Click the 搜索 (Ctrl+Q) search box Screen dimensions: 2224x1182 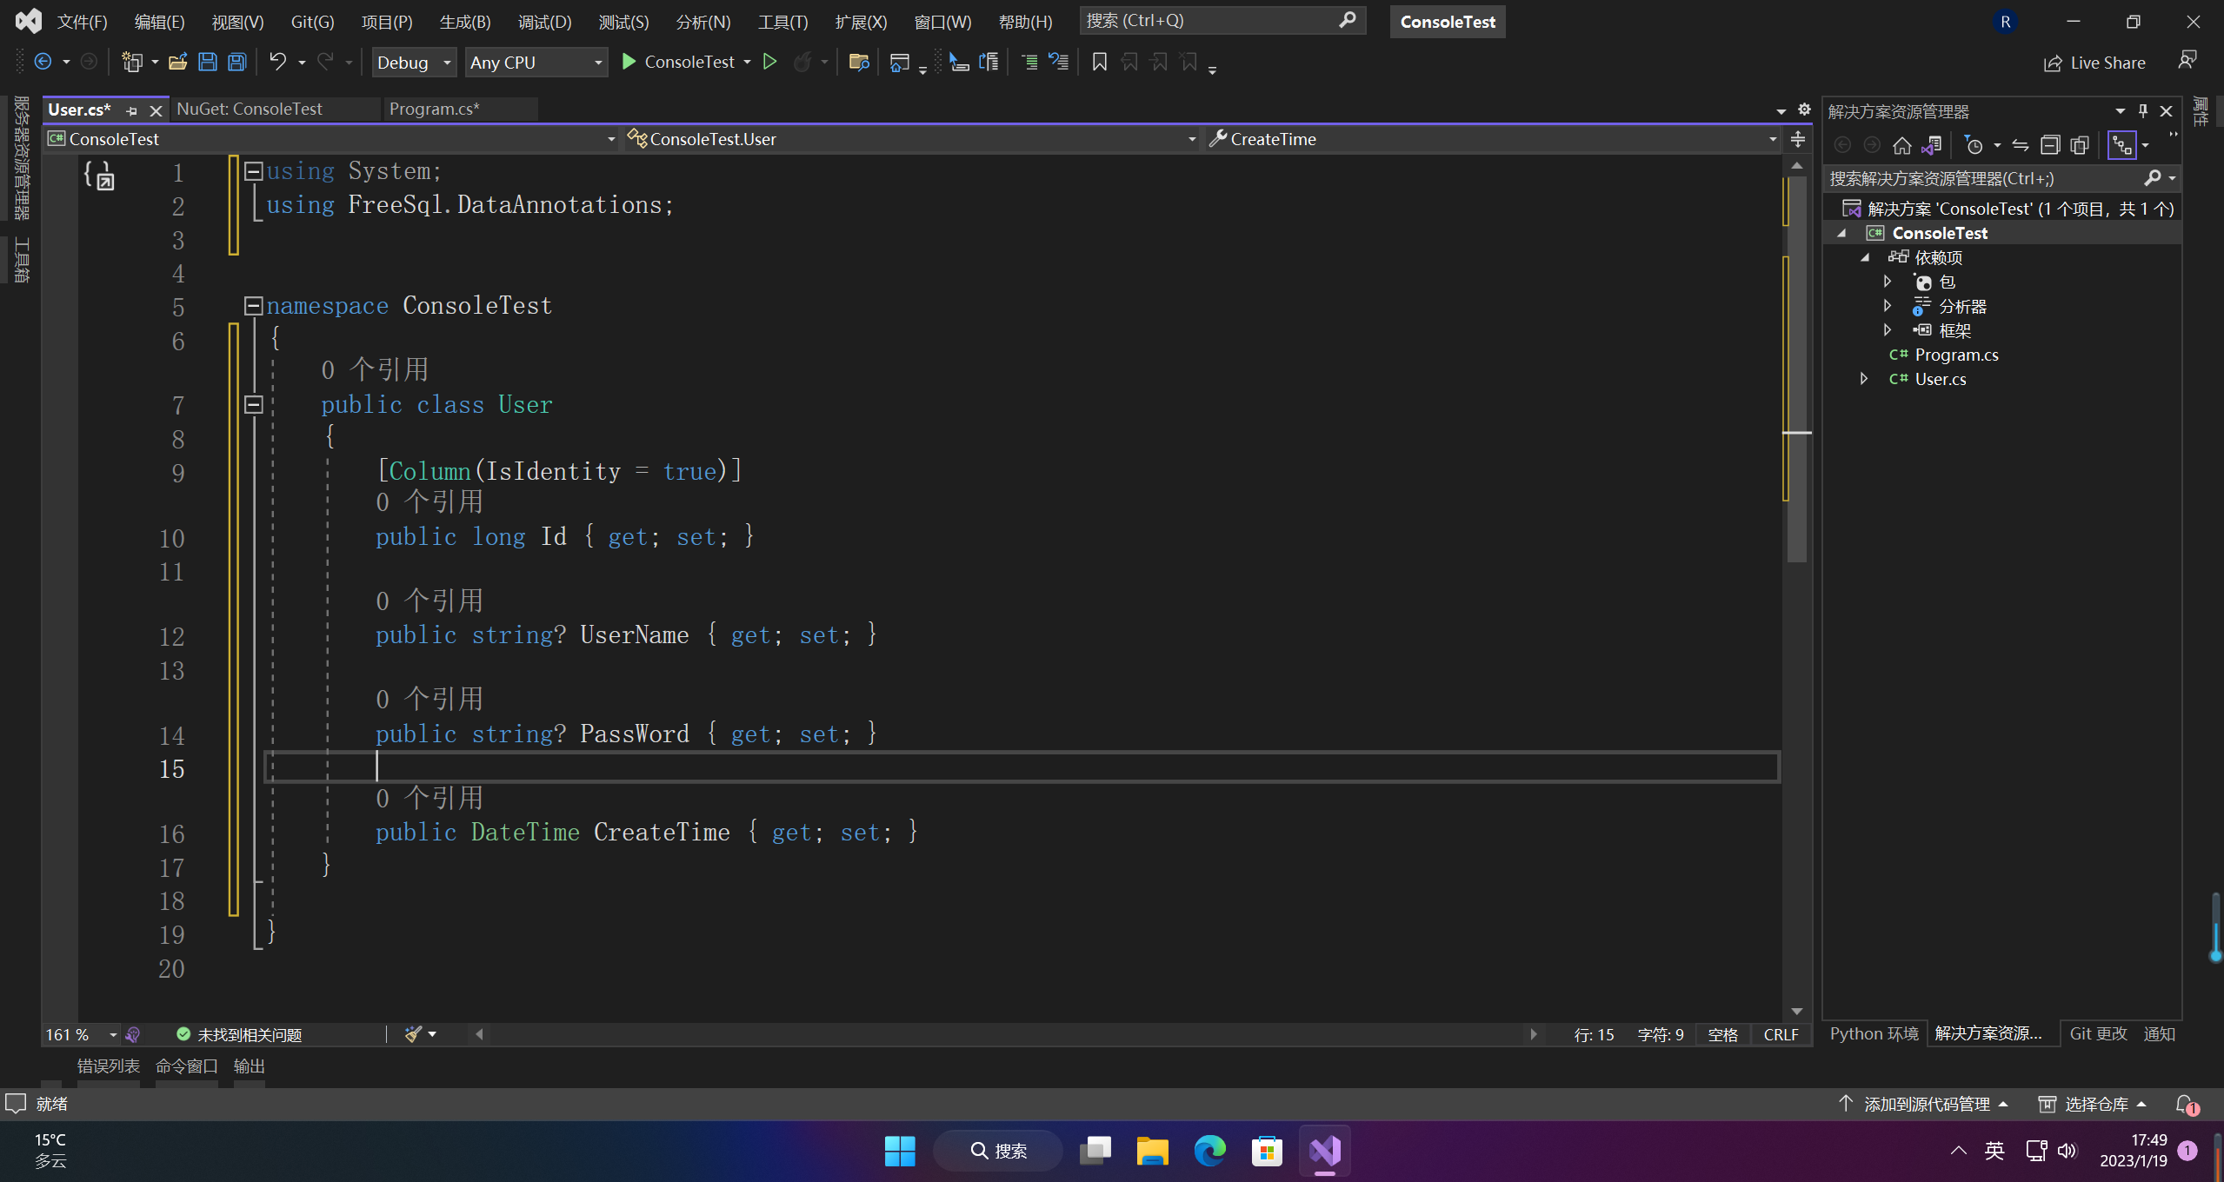1222,21
